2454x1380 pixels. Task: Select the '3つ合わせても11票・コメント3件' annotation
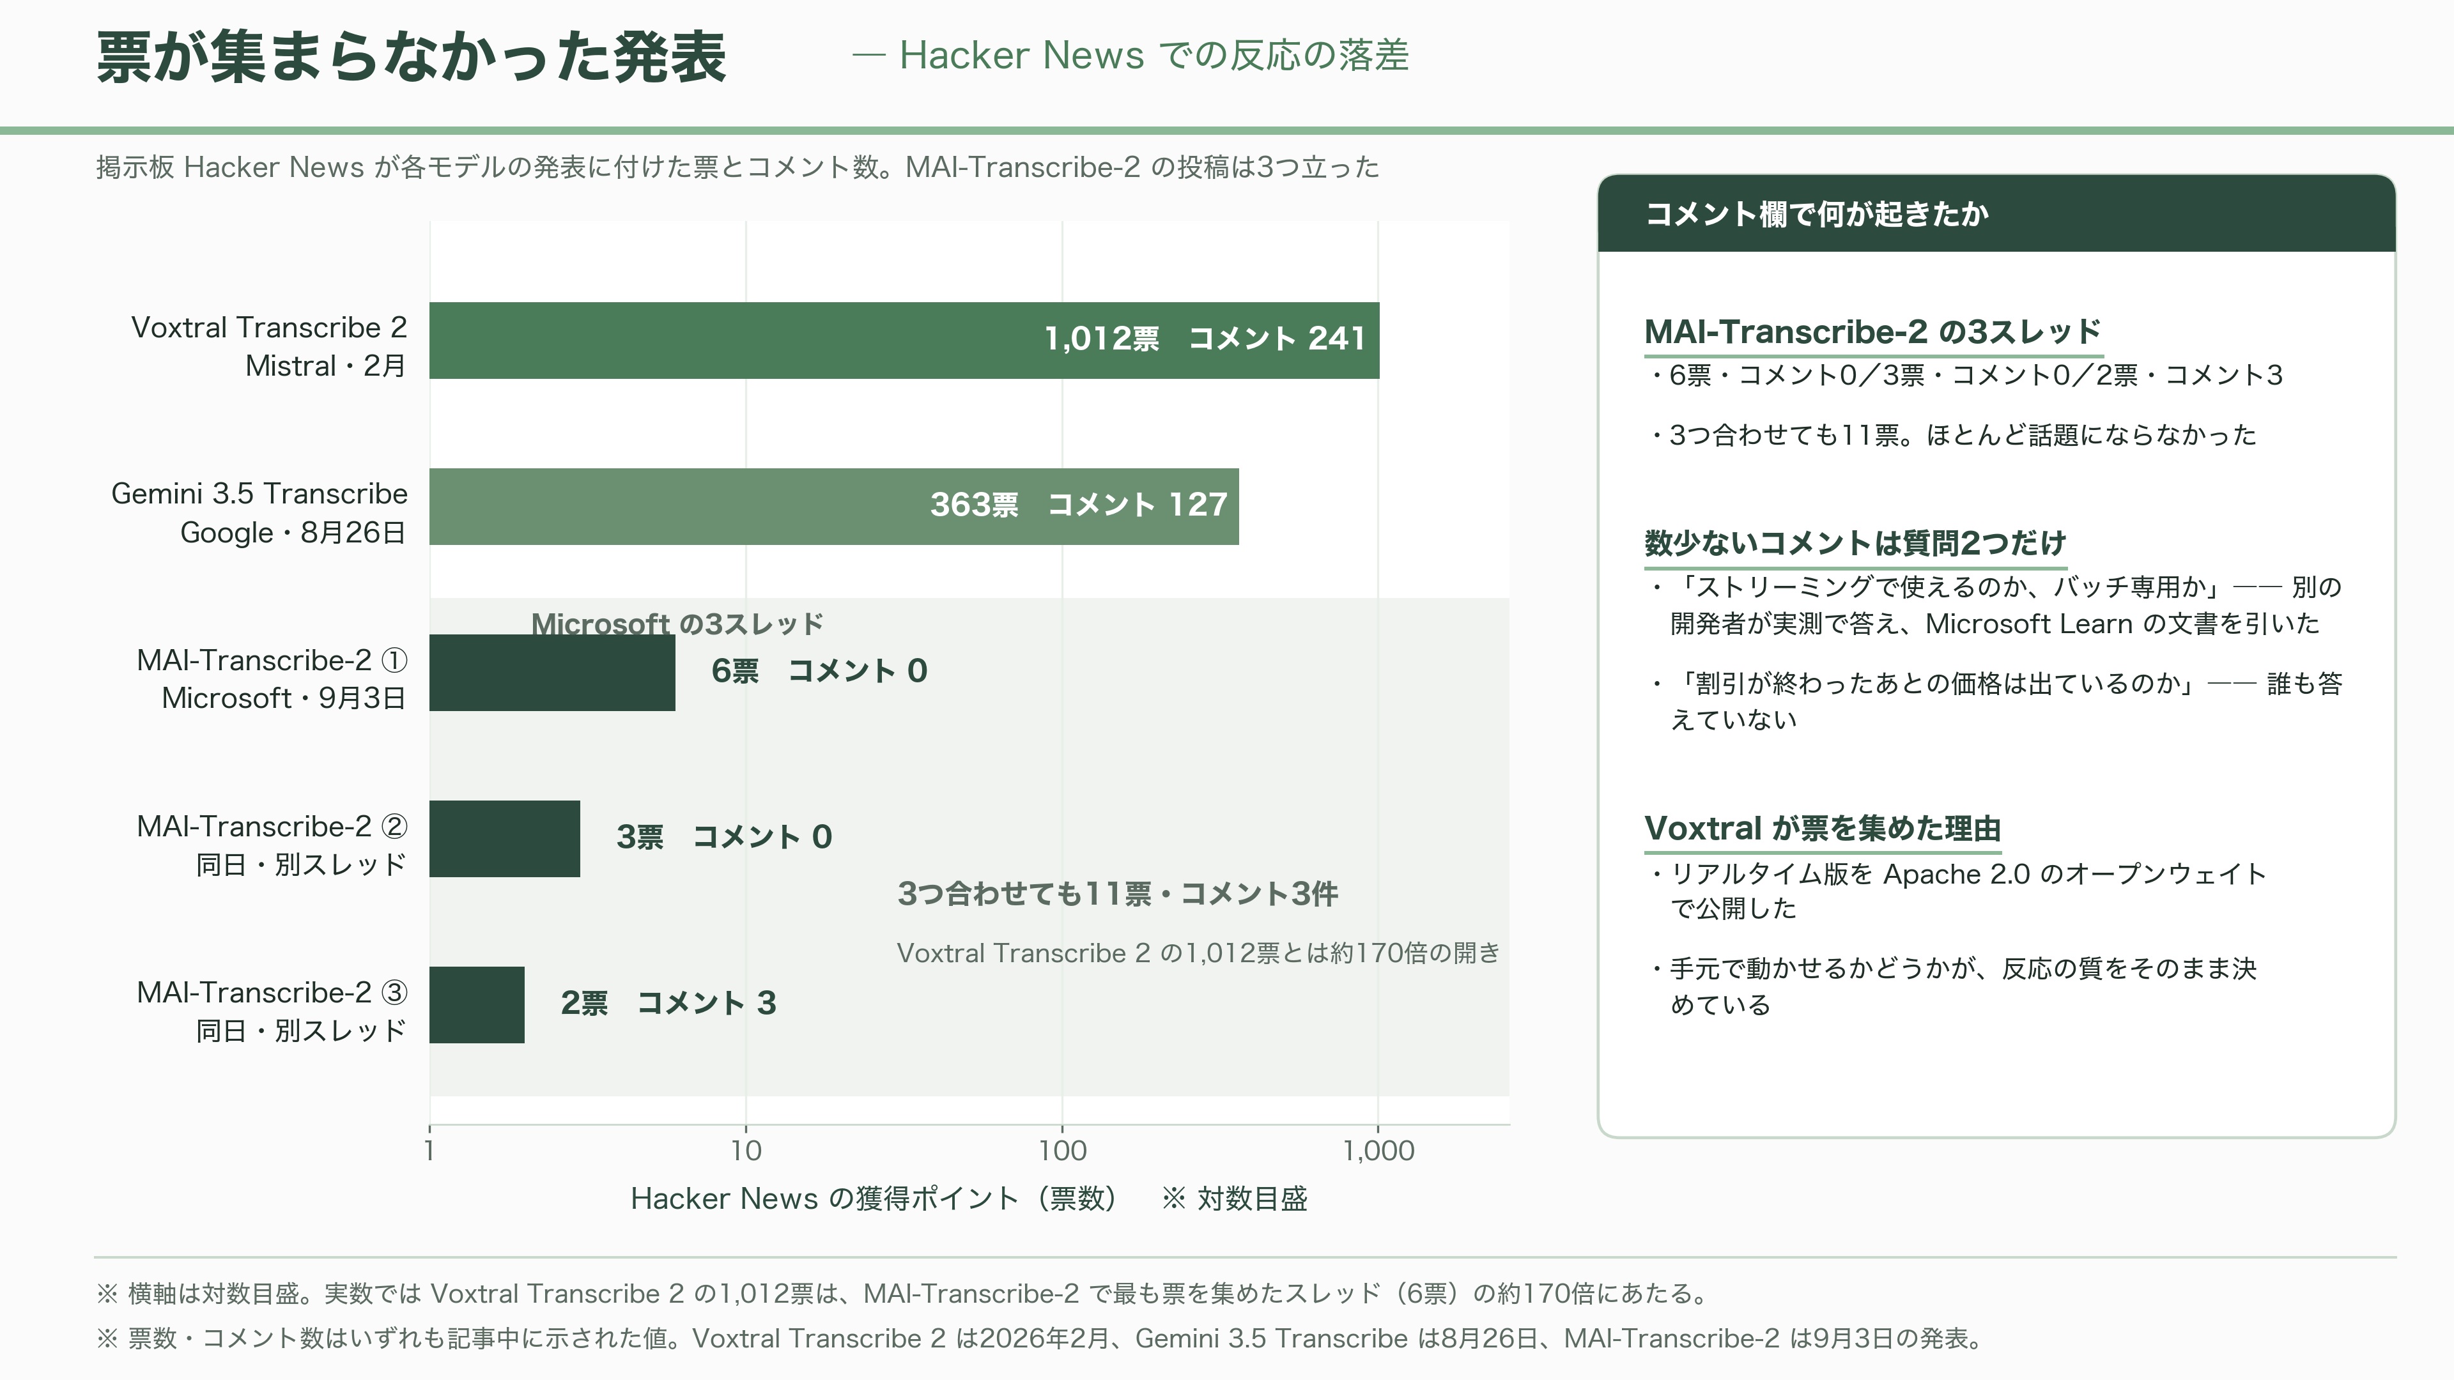(x=1118, y=894)
